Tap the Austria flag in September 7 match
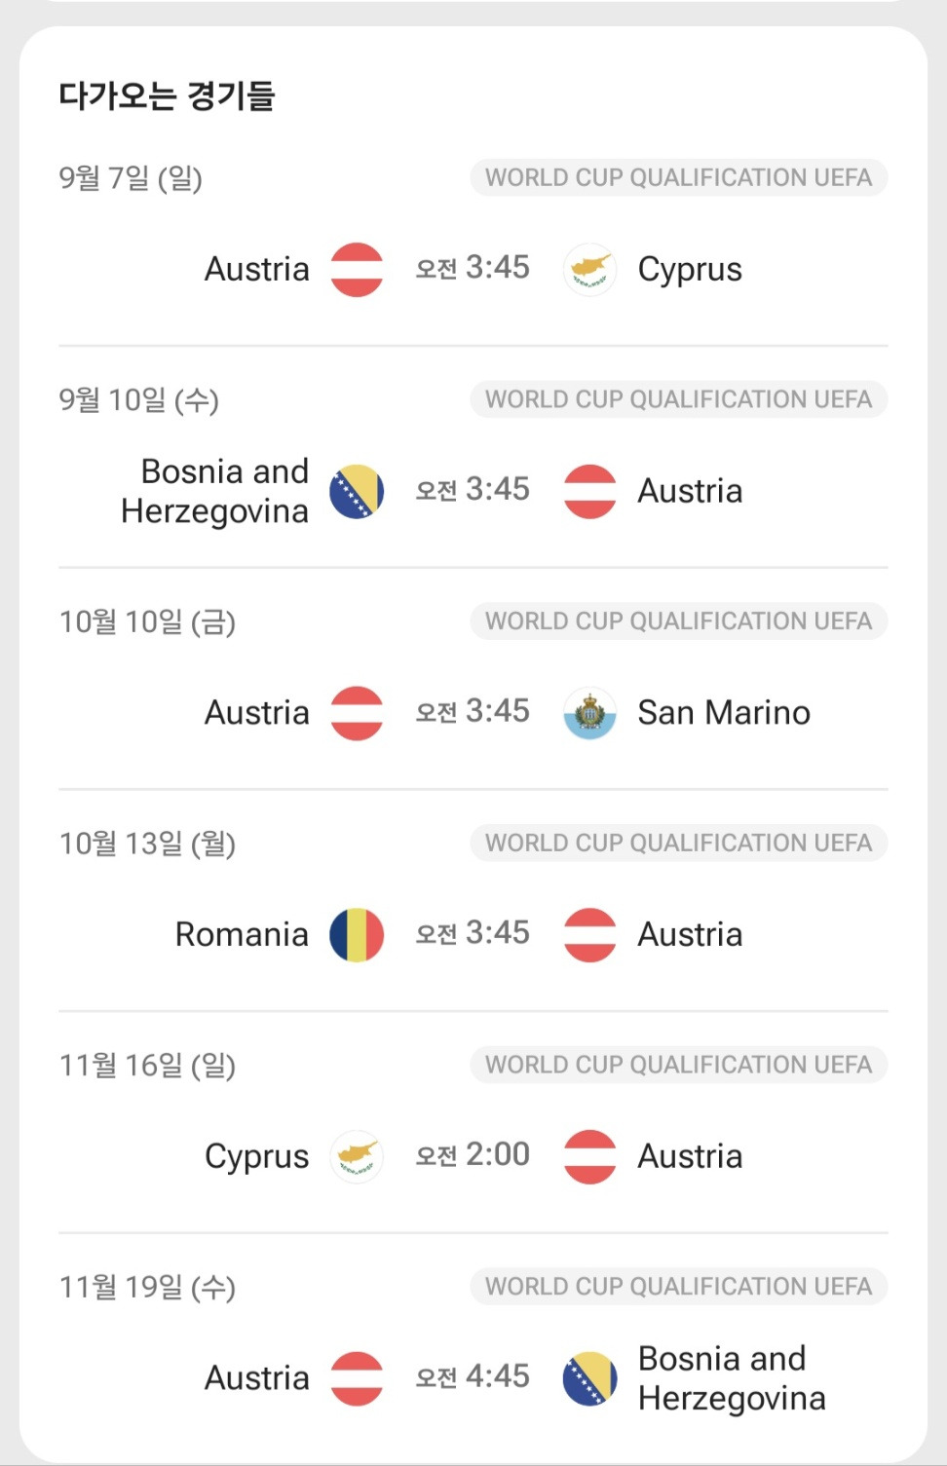Image resolution: width=947 pixels, height=1466 pixels. click(357, 270)
